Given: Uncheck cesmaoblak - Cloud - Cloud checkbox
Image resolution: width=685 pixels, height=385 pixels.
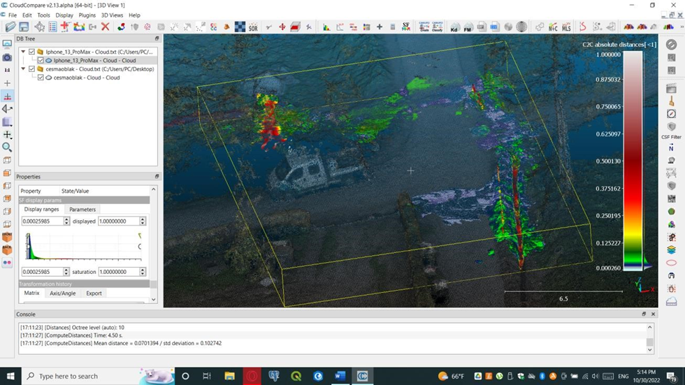Looking at the screenshot, I should 41,78.
